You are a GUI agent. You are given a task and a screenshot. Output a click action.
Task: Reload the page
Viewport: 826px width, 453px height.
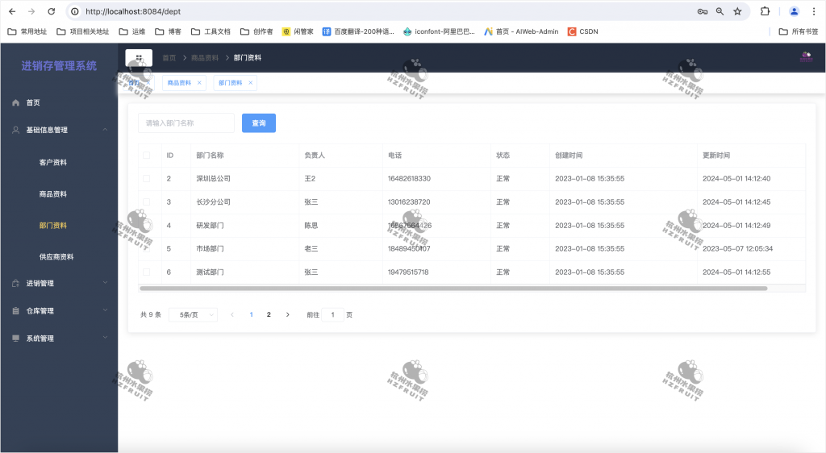pos(51,11)
